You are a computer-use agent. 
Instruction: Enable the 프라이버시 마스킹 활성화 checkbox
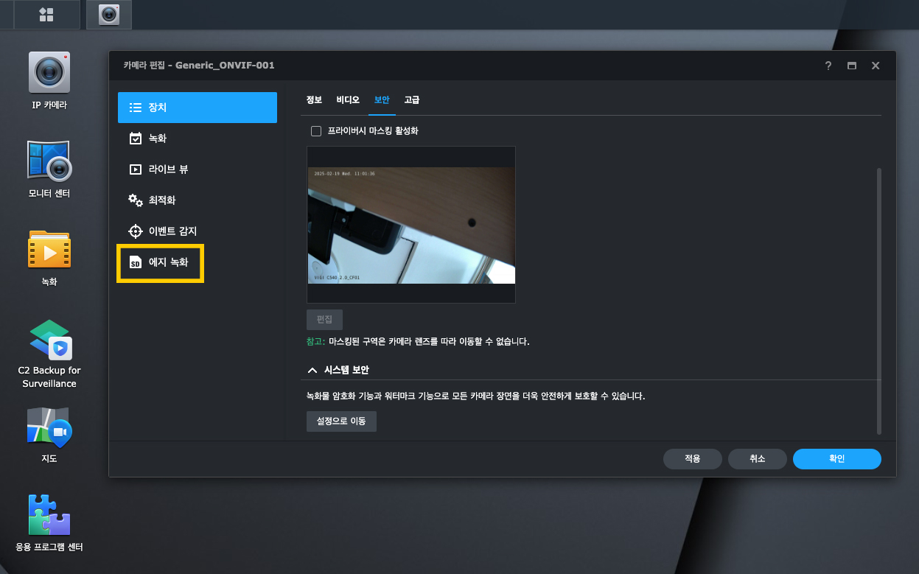(316, 131)
